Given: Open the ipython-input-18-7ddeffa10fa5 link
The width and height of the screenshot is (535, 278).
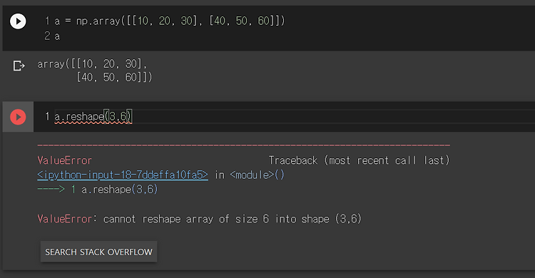Looking at the screenshot, I should coord(123,175).
